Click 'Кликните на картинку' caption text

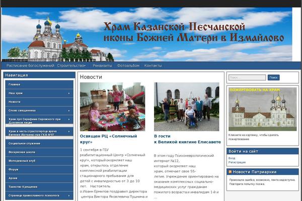(254, 137)
